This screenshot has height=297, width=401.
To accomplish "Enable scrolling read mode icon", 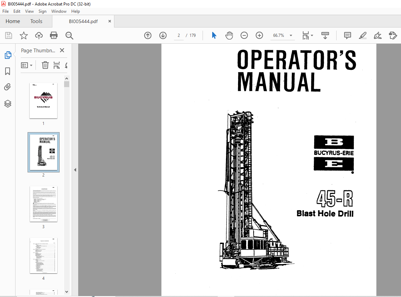I will 325,35.
